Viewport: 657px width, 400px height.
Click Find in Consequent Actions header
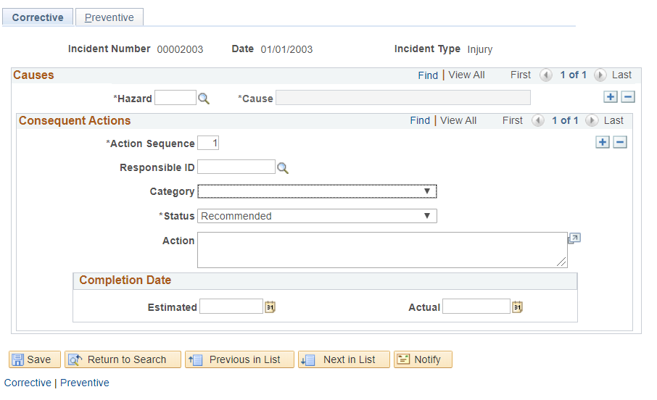click(x=420, y=120)
